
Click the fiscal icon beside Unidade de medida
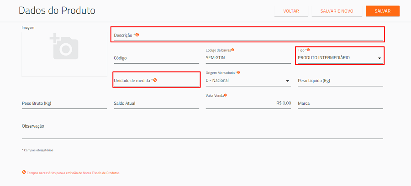pyautogui.click(x=155, y=80)
